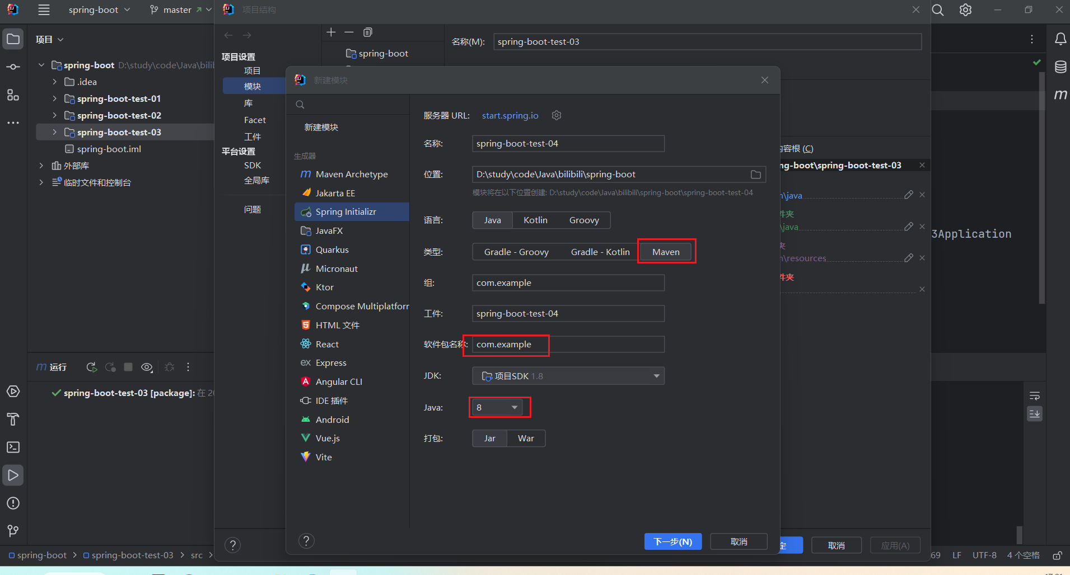This screenshot has height=575, width=1070.
Task: Open the master branch dropdown
Action: (x=180, y=10)
